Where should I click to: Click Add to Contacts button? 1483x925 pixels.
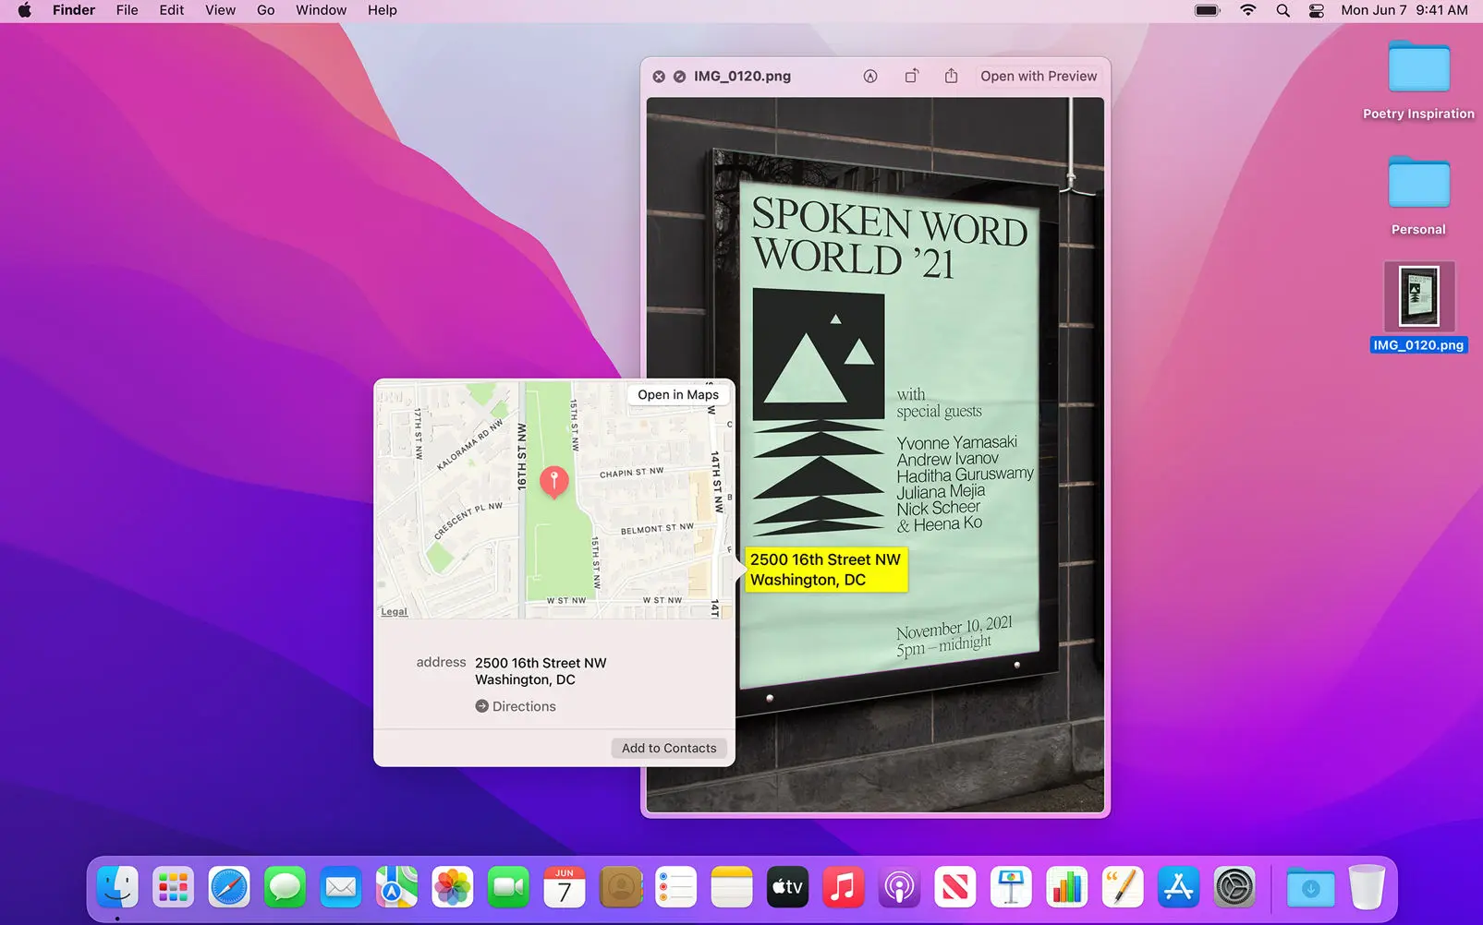click(x=669, y=748)
